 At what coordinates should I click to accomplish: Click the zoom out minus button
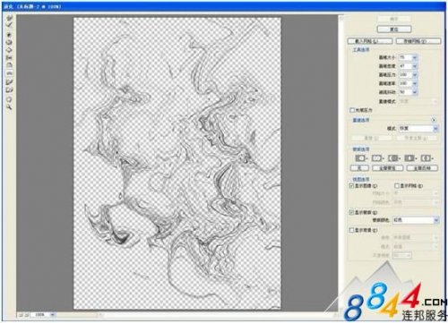[x=22, y=314]
